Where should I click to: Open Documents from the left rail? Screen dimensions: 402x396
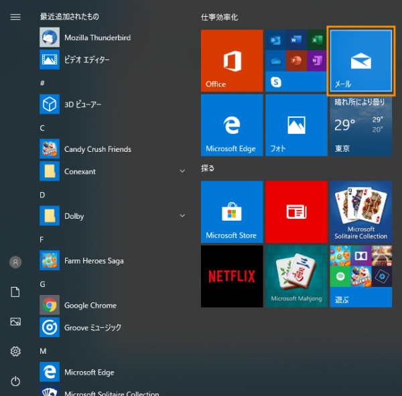[x=15, y=292]
